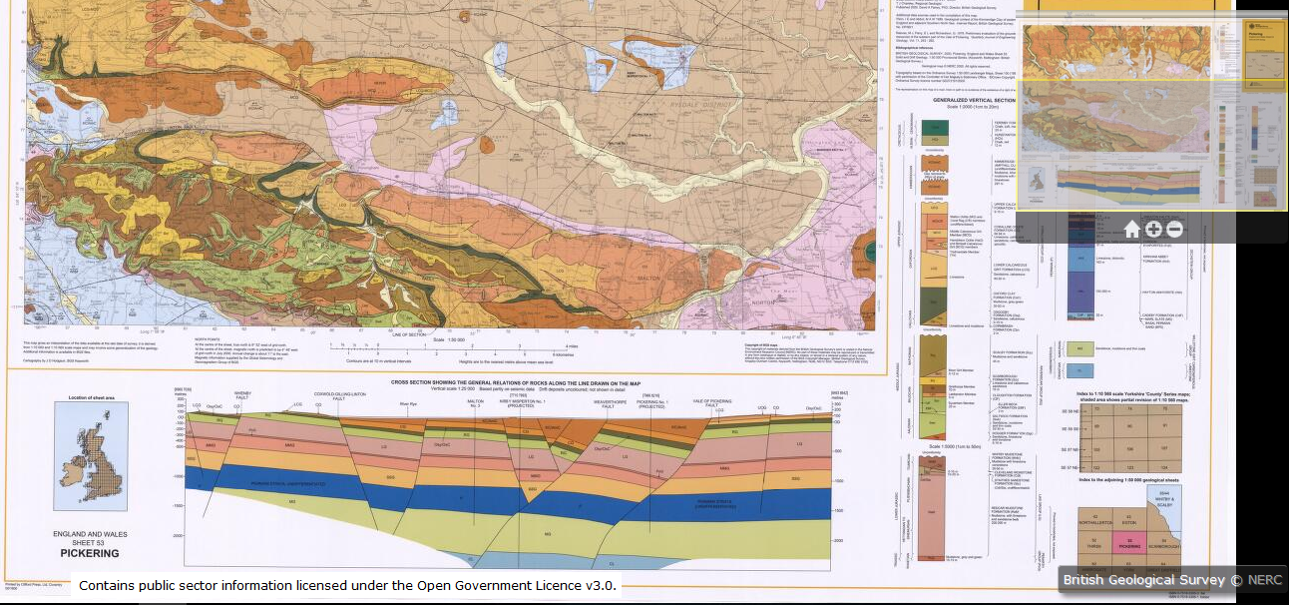The height and width of the screenshot is (605, 1289).
Task: Zoom out with the minus icon
Action: (1174, 229)
